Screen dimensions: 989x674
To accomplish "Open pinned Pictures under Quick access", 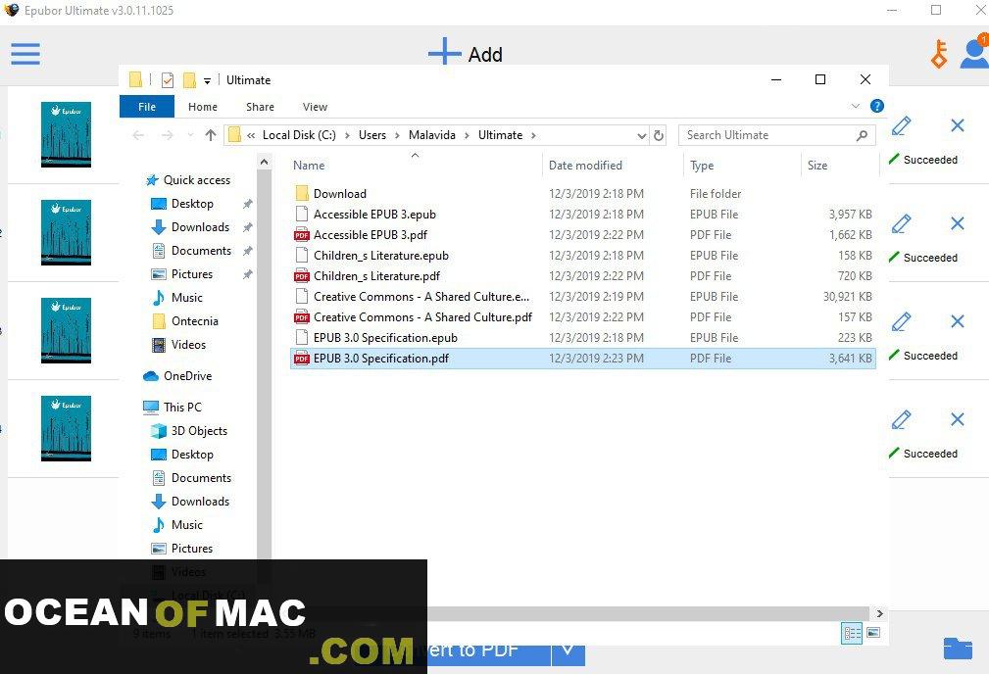I will 182,274.
